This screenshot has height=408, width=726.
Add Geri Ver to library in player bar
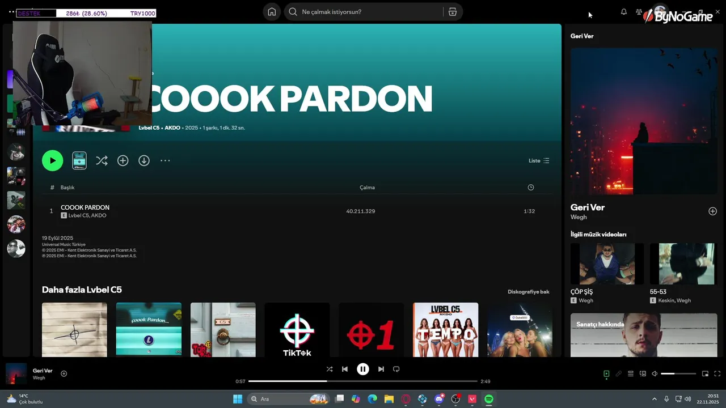pyautogui.click(x=64, y=373)
